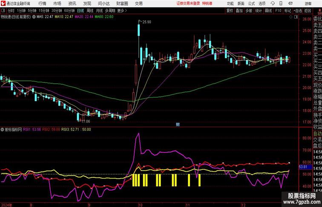Open the 功能 menu

tap(230, 3)
